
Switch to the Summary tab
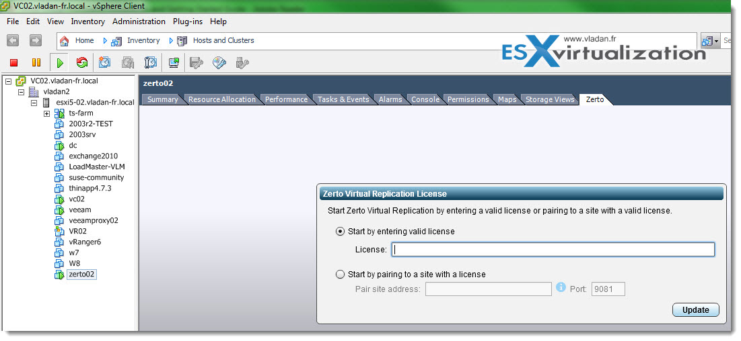[163, 99]
